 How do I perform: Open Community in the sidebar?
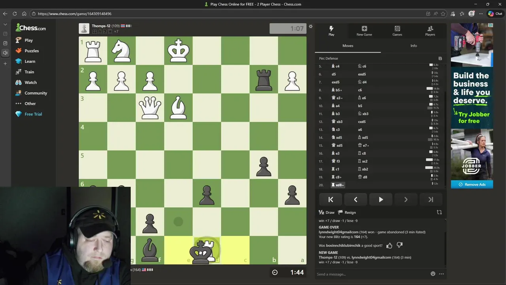pyautogui.click(x=31, y=93)
